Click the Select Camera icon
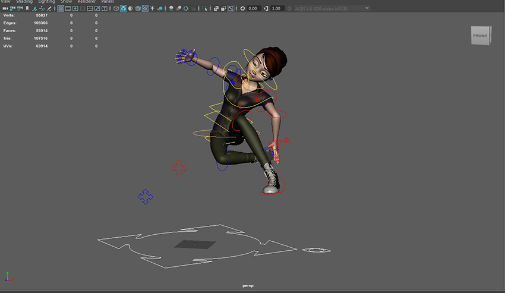The image size is (505, 293). pyautogui.click(x=5, y=9)
